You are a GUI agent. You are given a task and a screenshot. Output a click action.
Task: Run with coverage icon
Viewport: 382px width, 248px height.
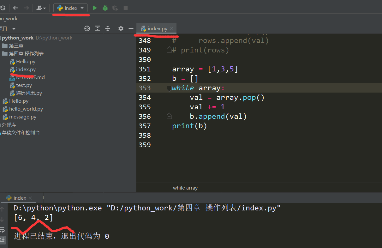[115, 8]
